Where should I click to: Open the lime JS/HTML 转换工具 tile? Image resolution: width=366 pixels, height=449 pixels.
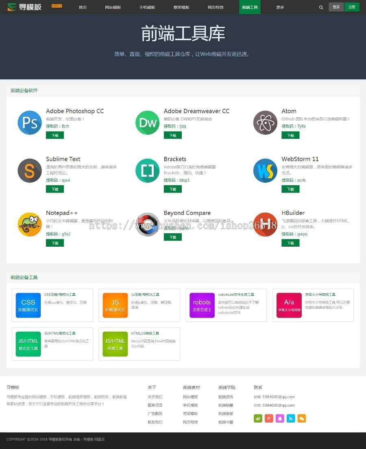[x=115, y=344]
